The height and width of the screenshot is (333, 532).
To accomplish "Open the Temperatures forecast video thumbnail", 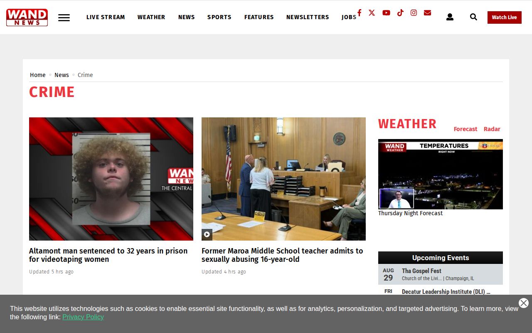I will (441, 174).
